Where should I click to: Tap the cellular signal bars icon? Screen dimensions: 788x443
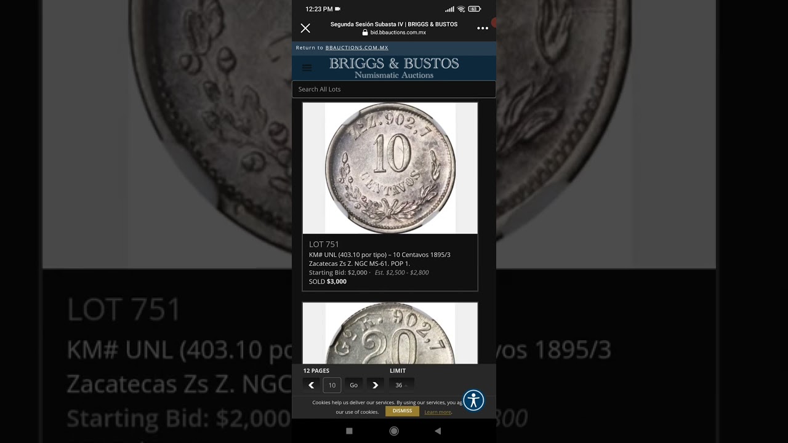[x=449, y=9]
